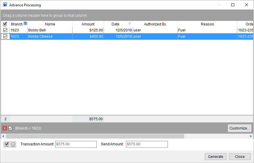Click inside the Send Amount field

(147, 144)
